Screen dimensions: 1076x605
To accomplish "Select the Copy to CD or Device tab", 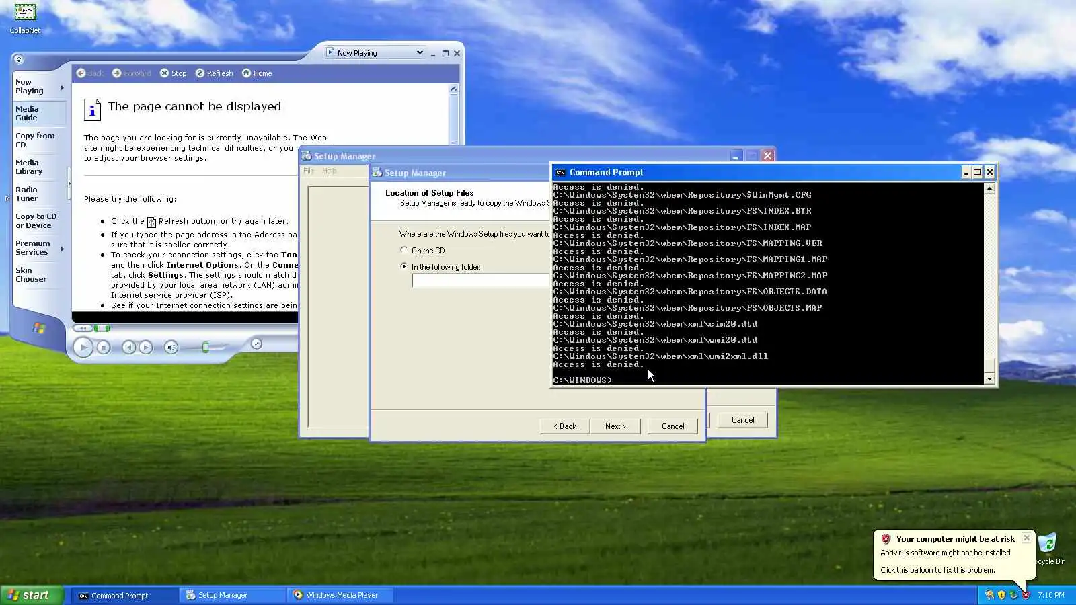I will 40,220.
